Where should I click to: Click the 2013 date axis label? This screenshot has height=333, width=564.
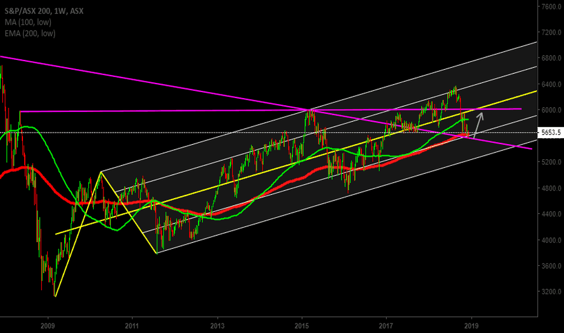(x=217, y=326)
